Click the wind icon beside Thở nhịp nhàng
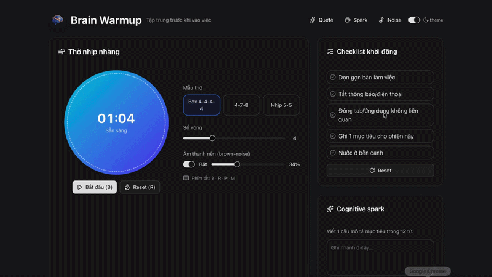 click(61, 52)
